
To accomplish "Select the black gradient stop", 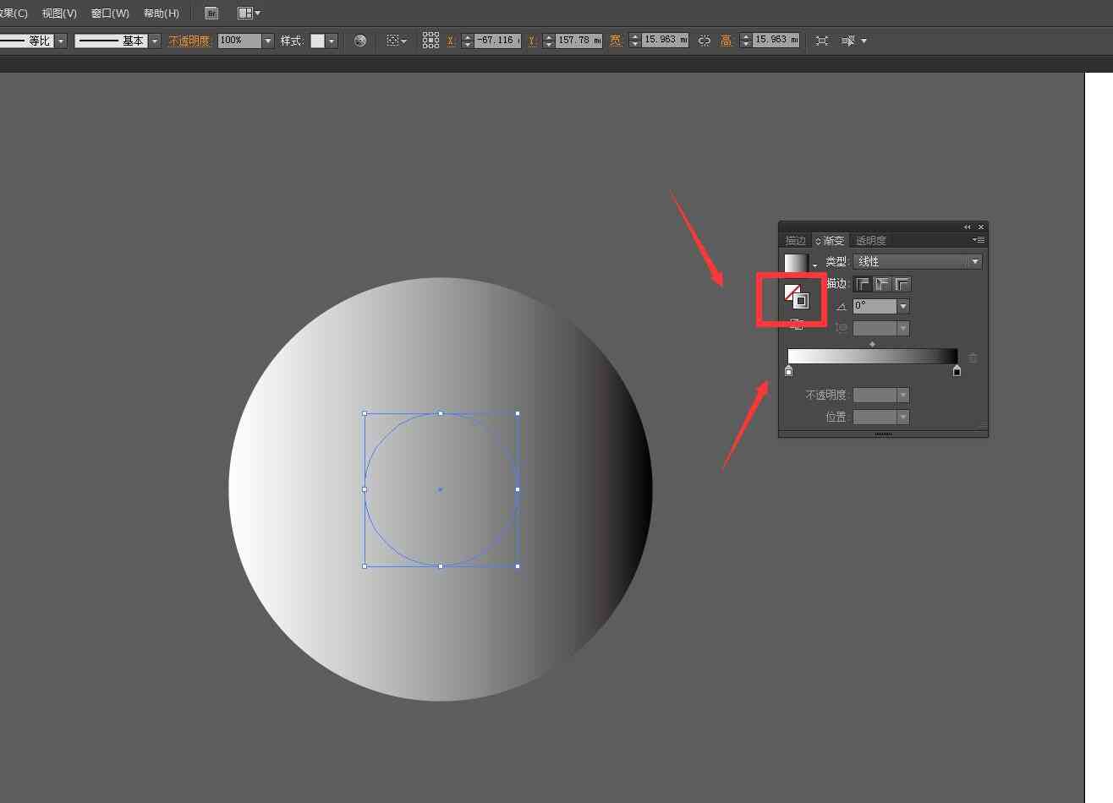I will tap(957, 370).
